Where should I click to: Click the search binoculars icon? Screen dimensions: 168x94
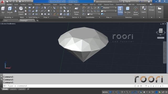coord(120,2)
